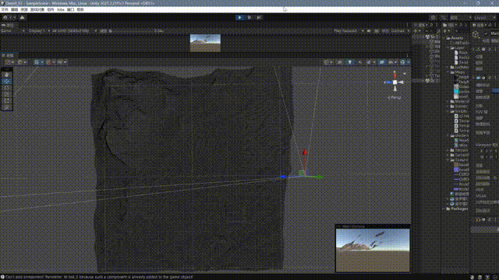Select the combined Transform tool

click(x=7, y=107)
